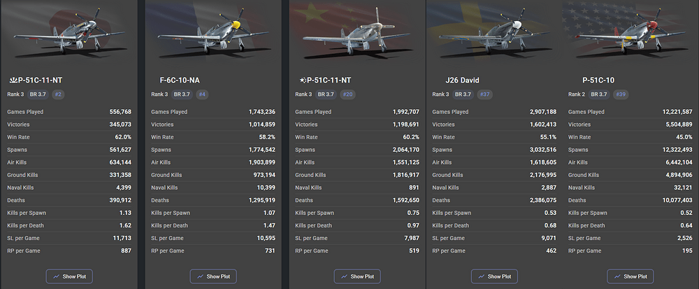Click Show Plot under Japanese P-51C-11-NT card

tap(69, 276)
